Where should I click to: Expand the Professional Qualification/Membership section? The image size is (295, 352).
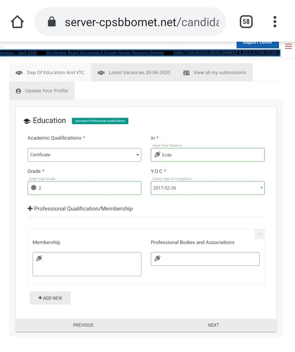tap(80, 209)
